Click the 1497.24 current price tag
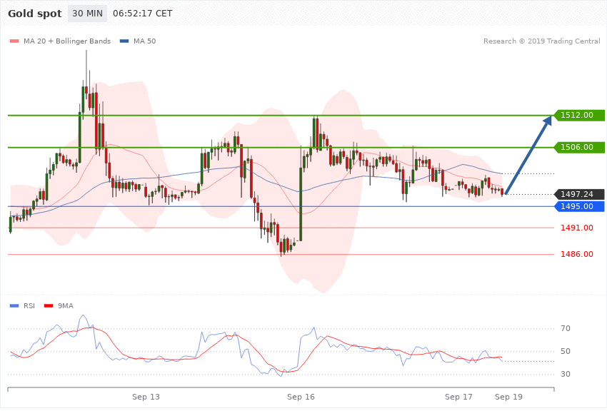The image size is (607, 411). pyautogui.click(x=579, y=194)
